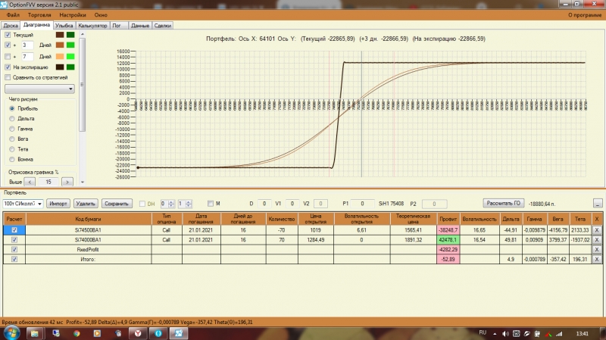Launch Google Chrome from the taskbar
Image resolution: width=606 pixels, height=340 pixels.
pos(77,333)
